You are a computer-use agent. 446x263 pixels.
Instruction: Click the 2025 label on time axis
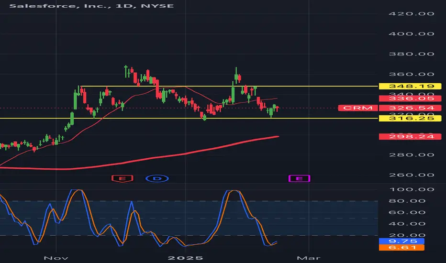tap(186, 258)
